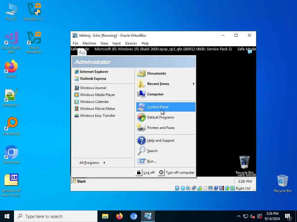
Task: Select Oracle VirtualBox desktop shortcut
Action: (34, 42)
